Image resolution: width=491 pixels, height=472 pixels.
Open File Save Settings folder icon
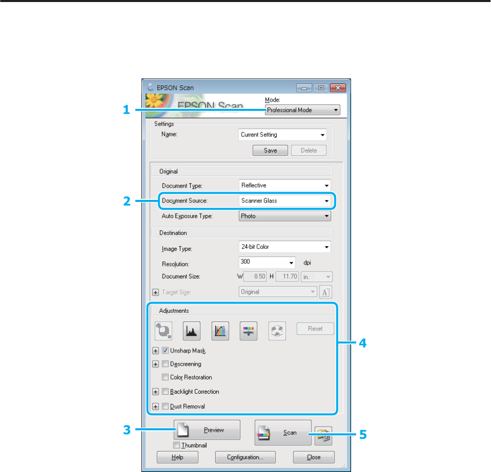click(324, 435)
